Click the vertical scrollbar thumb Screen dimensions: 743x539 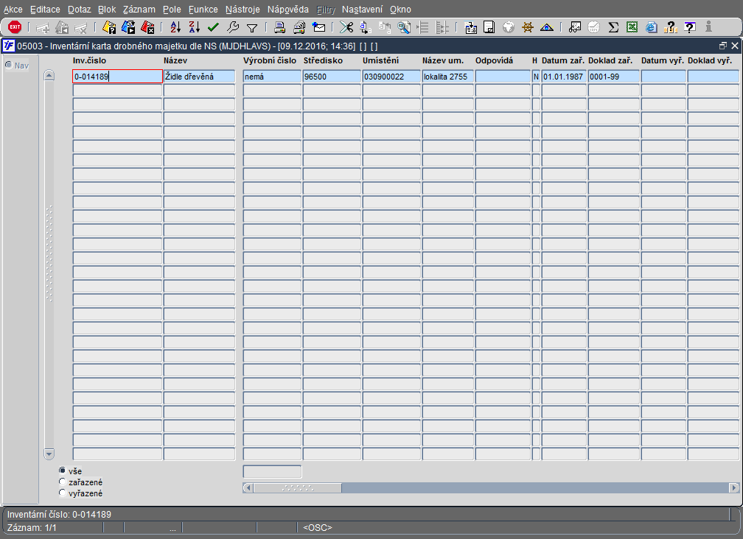(x=49, y=253)
